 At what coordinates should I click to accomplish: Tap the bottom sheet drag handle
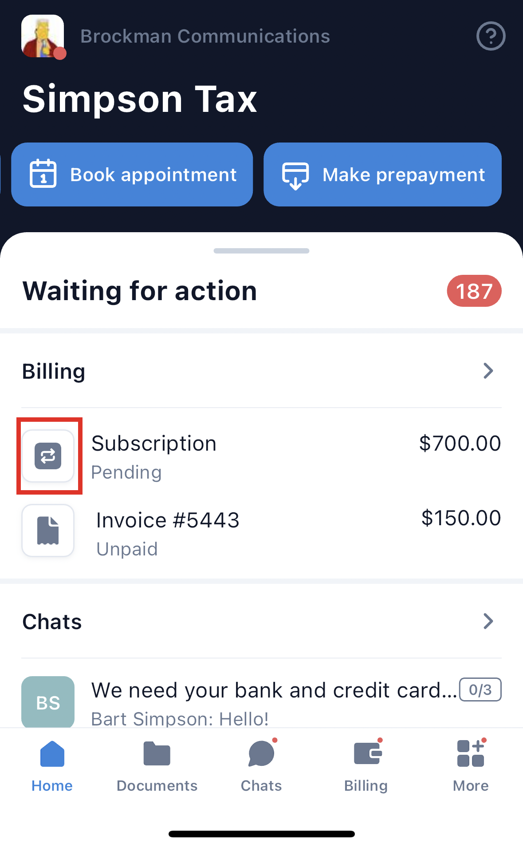[261, 251]
